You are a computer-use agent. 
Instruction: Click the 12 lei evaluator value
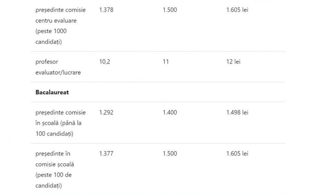coord(233,62)
